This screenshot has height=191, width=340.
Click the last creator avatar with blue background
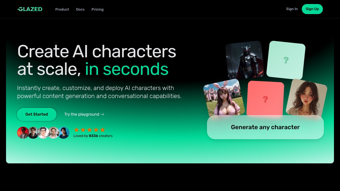tap(64, 133)
